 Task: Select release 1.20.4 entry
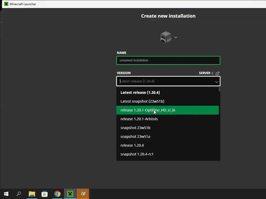click(x=168, y=145)
